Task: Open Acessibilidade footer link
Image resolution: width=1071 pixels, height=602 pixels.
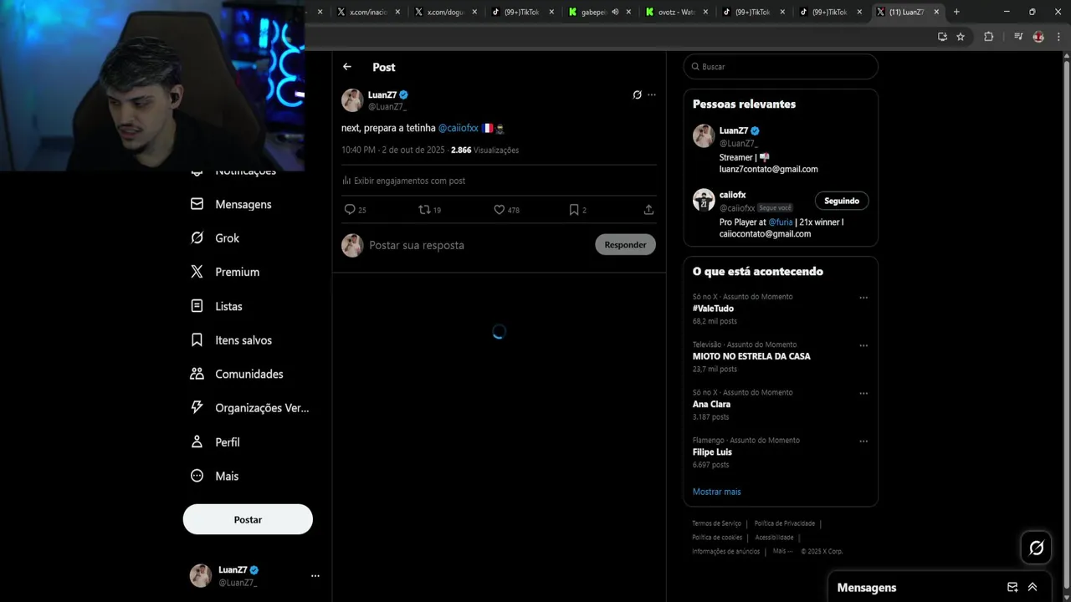Action: coord(774,538)
